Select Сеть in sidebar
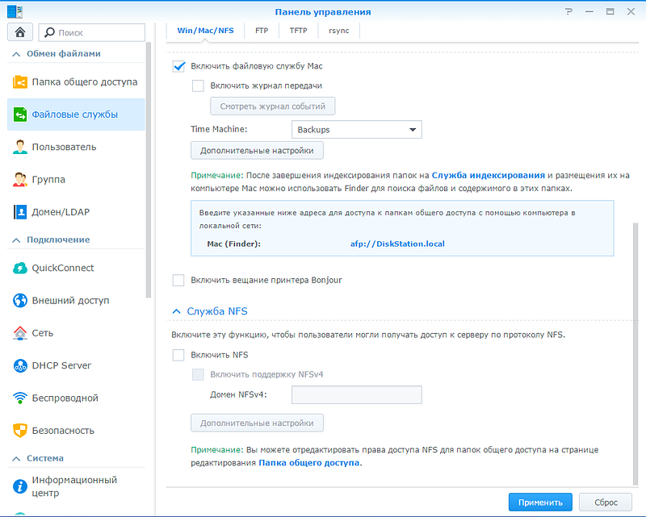Viewport: 646px width, 517px height. point(76,333)
